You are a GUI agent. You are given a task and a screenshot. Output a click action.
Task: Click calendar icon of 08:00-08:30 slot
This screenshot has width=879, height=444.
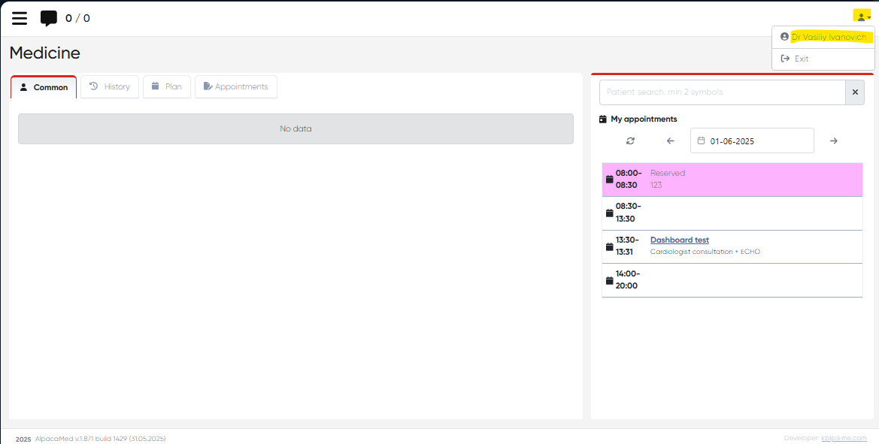(609, 180)
